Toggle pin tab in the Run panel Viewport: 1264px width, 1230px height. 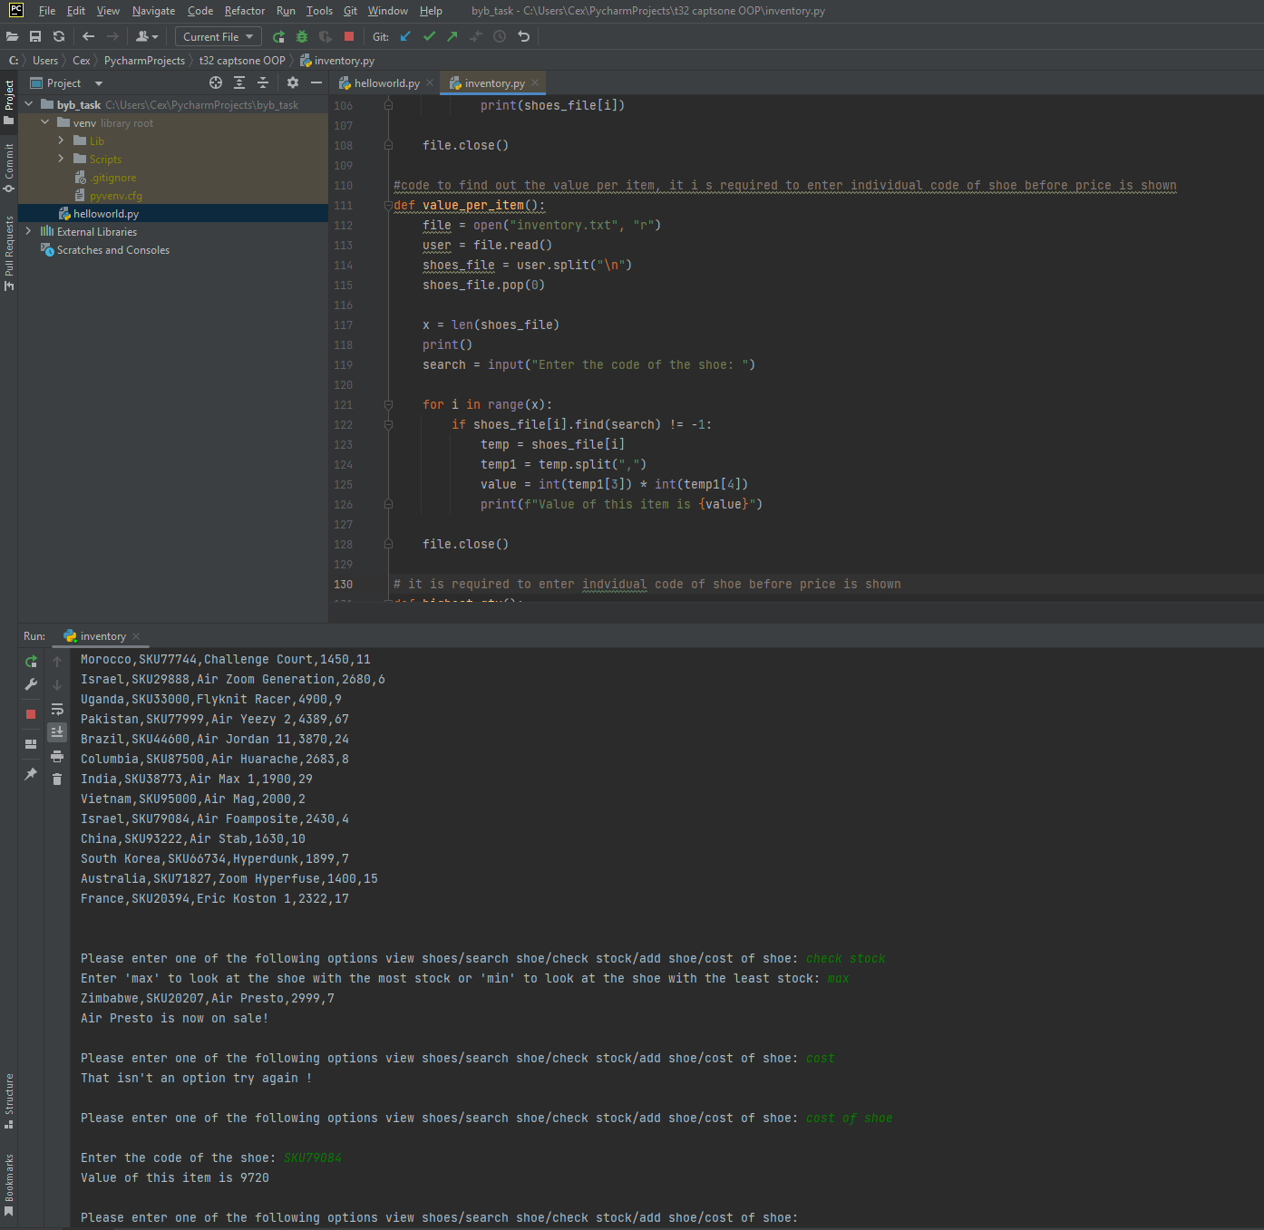31,774
